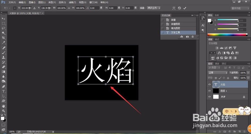Image resolution: width=251 pixels, height=134 pixels.
Task: Select the Eyedropper tool
Action: pyautogui.click(x=3, y=43)
